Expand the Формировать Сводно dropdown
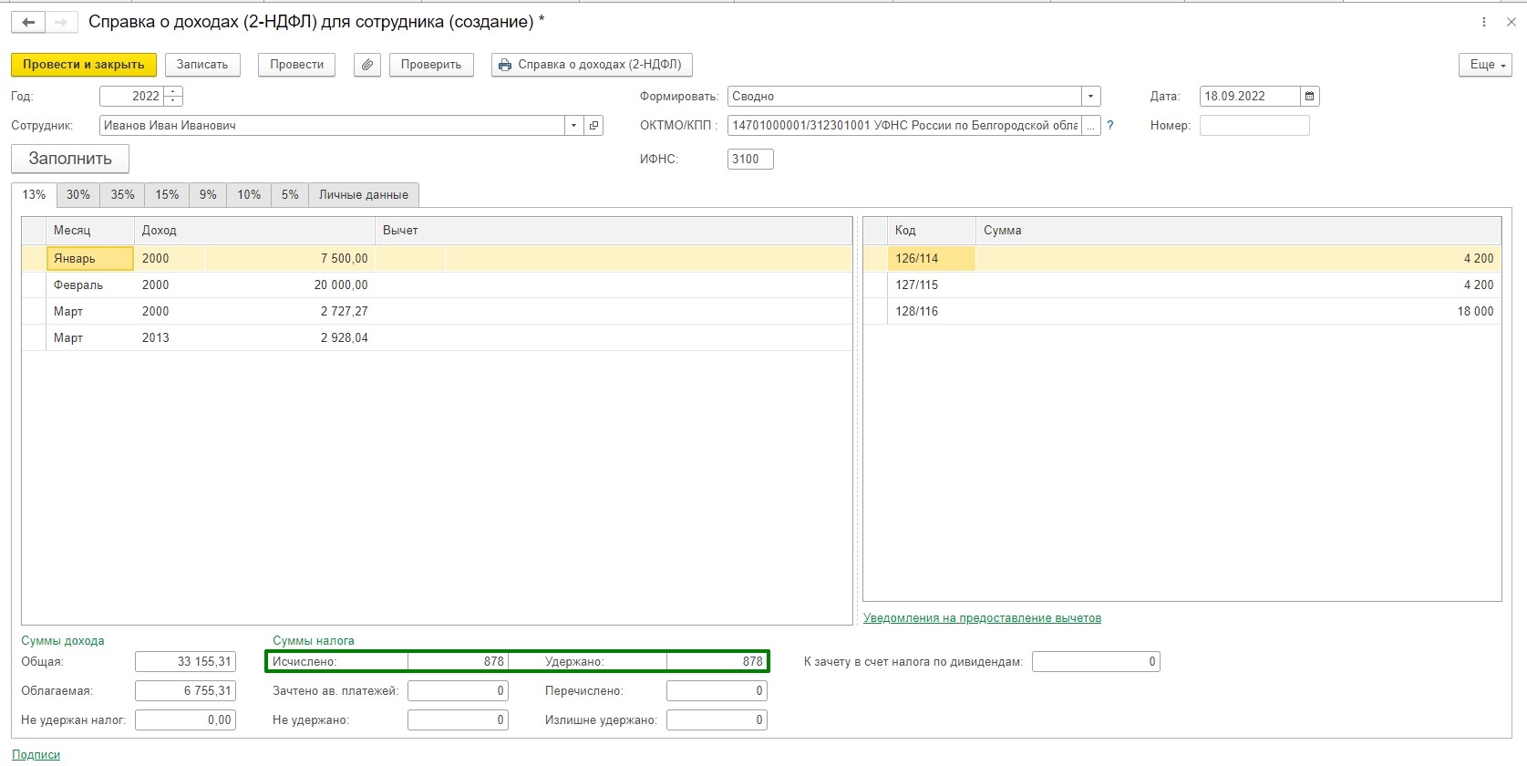The height and width of the screenshot is (766, 1527). [1091, 97]
